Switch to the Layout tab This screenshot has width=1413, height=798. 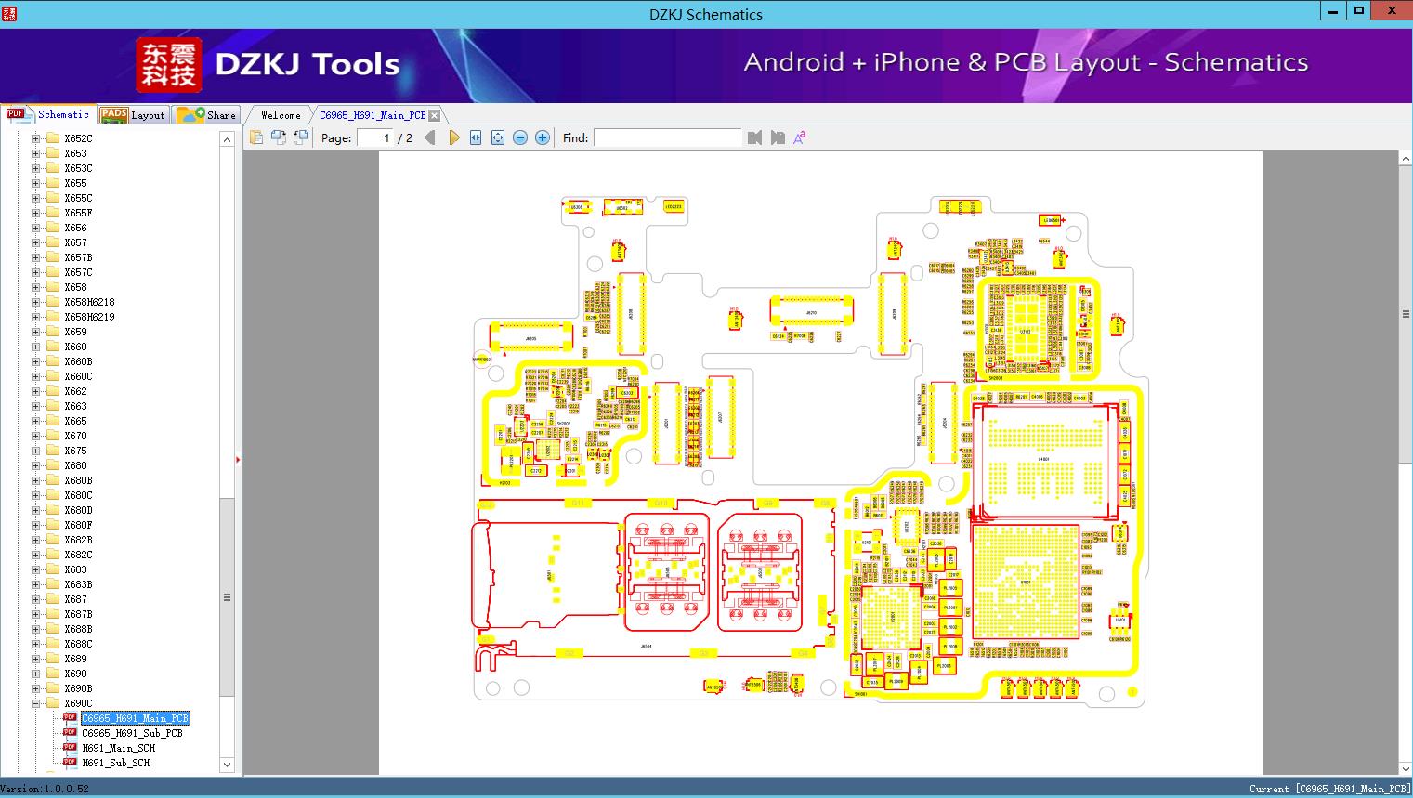(132, 114)
